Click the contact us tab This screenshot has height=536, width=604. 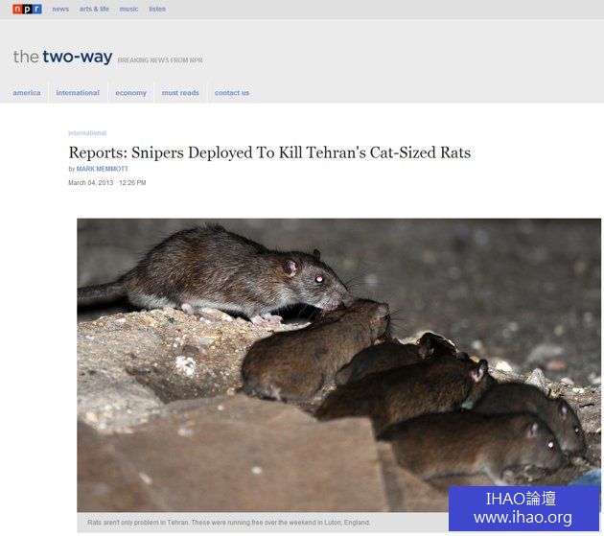coord(232,93)
